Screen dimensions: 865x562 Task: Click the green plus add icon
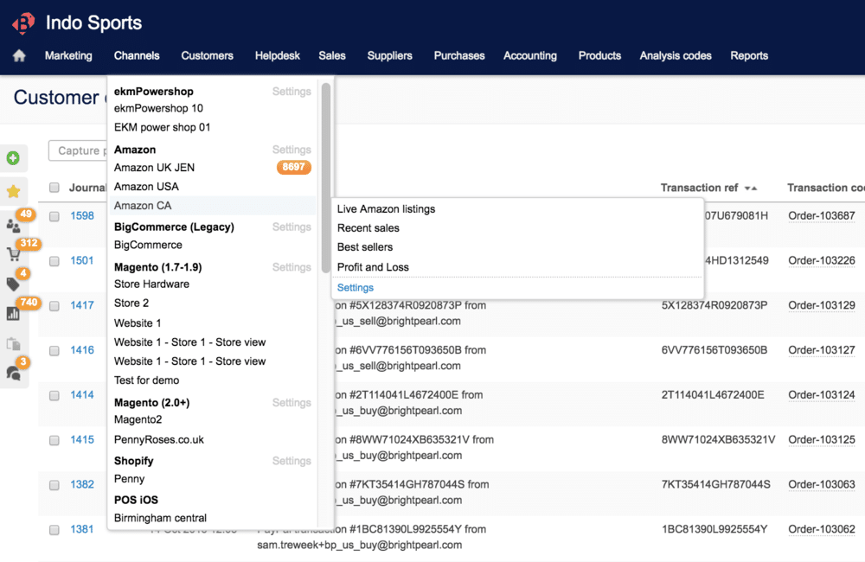point(13,158)
